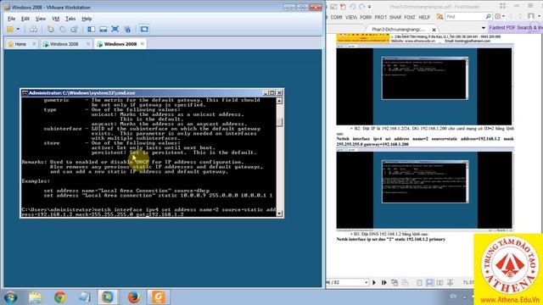The width and height of the screenshot is (543, 305).
Task: Click the yellow power button in VMware toolbar
Action: pyautogui.click(x=10, y=30)
